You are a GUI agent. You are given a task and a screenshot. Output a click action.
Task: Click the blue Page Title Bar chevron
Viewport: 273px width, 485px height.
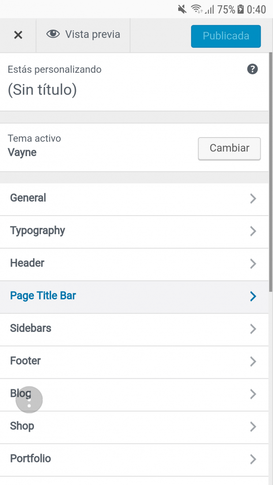[x=253, y=296]
